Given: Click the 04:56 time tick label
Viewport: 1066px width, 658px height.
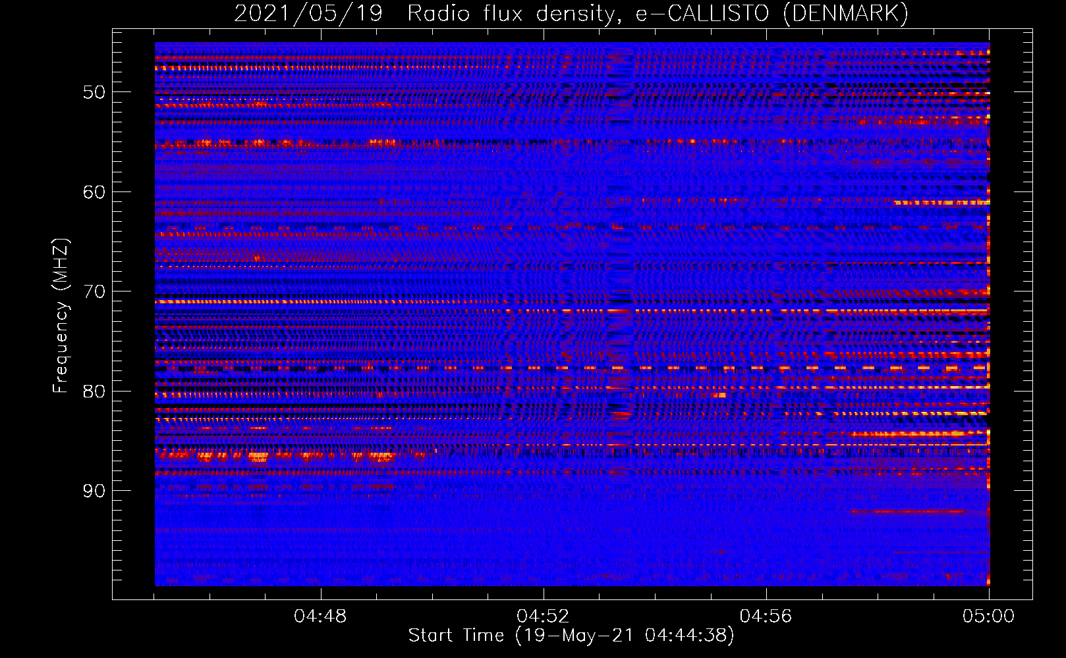Looking at the screenshot, I should (x=766, y=617).
